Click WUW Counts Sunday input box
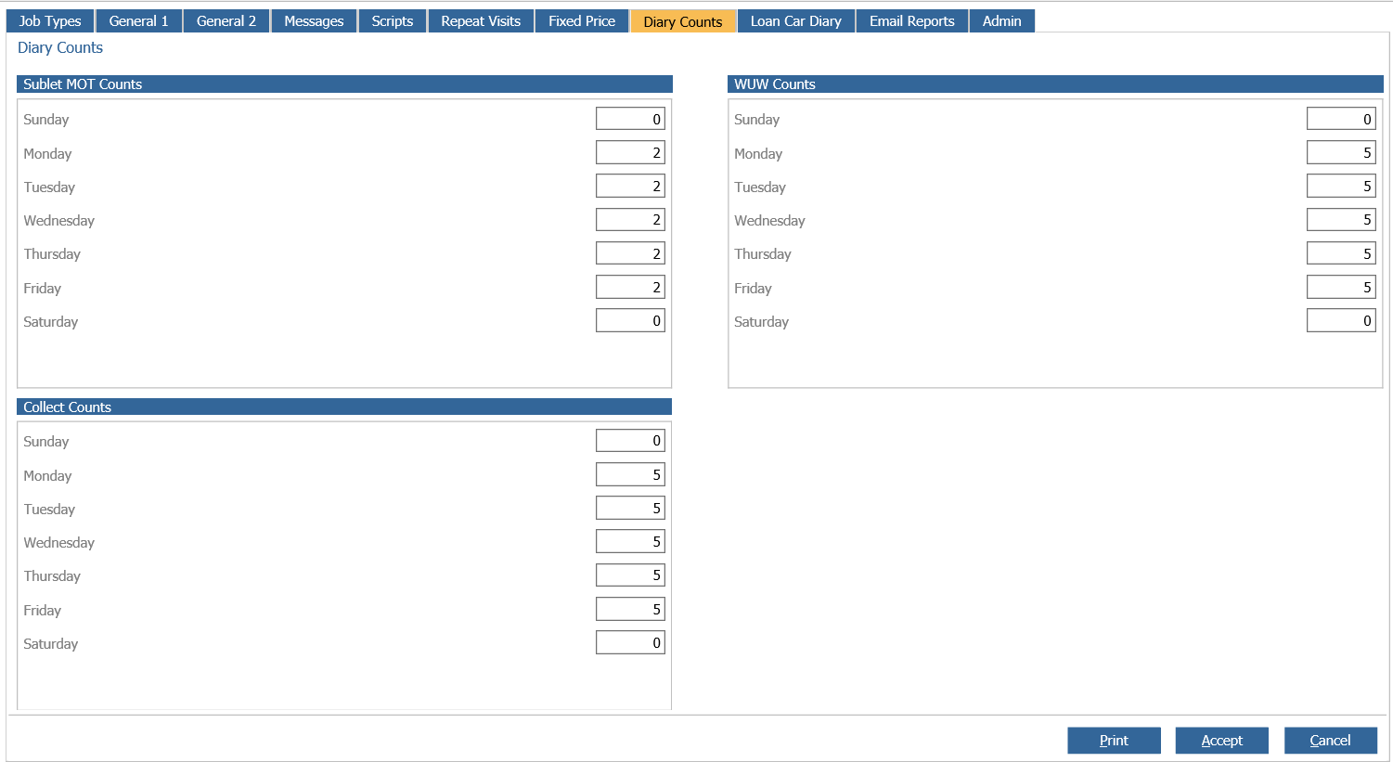 click(x=1341, y=118)
